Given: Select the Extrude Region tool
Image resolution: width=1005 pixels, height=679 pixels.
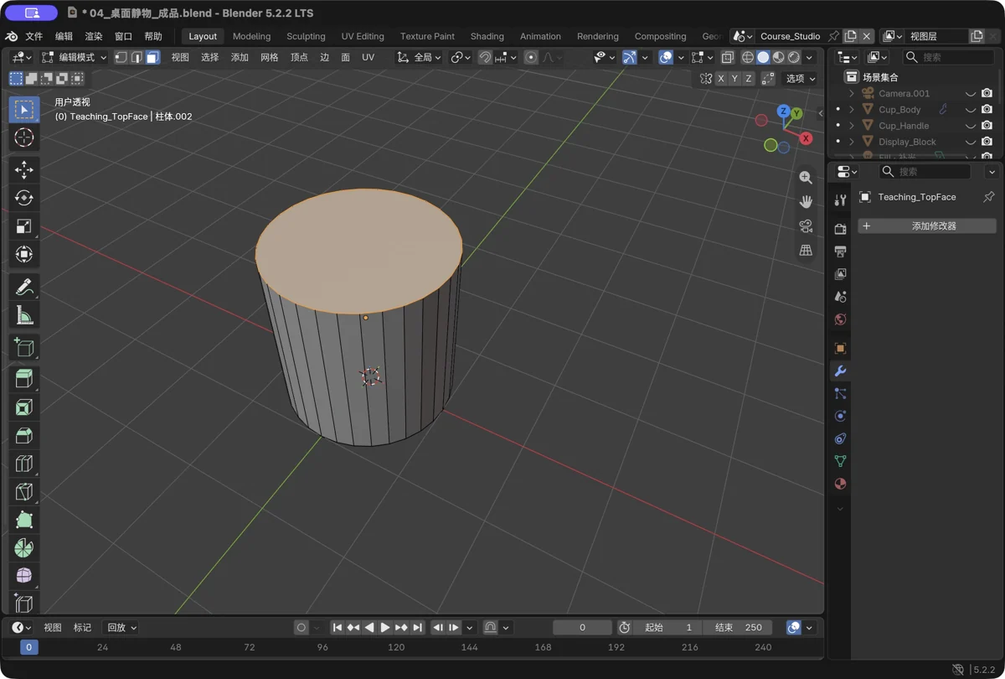Looking at the screenshot, I should click(23, 379).
